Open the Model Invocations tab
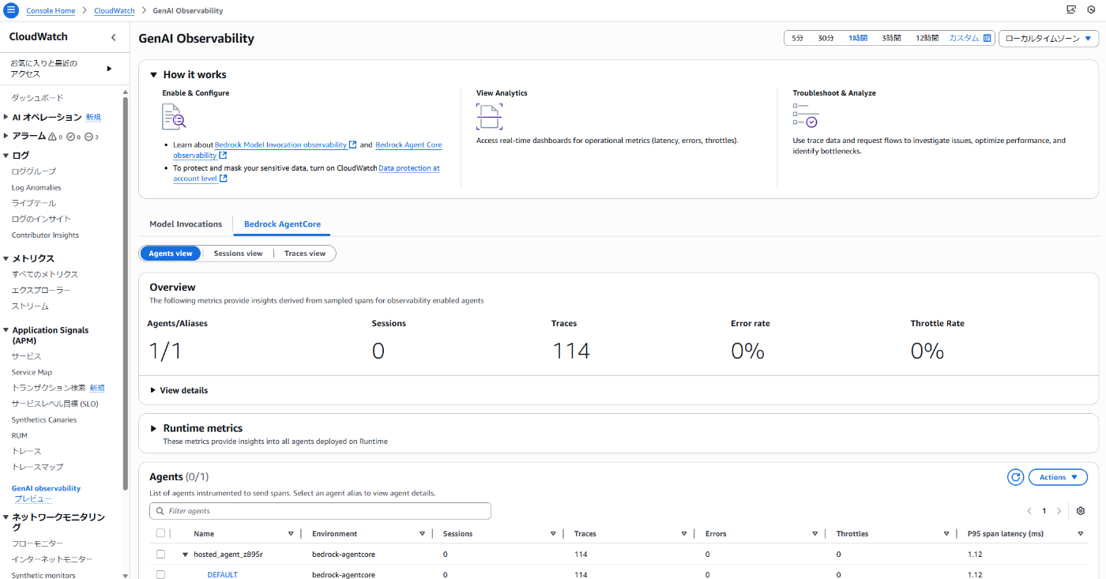 (x=186, y=224)
